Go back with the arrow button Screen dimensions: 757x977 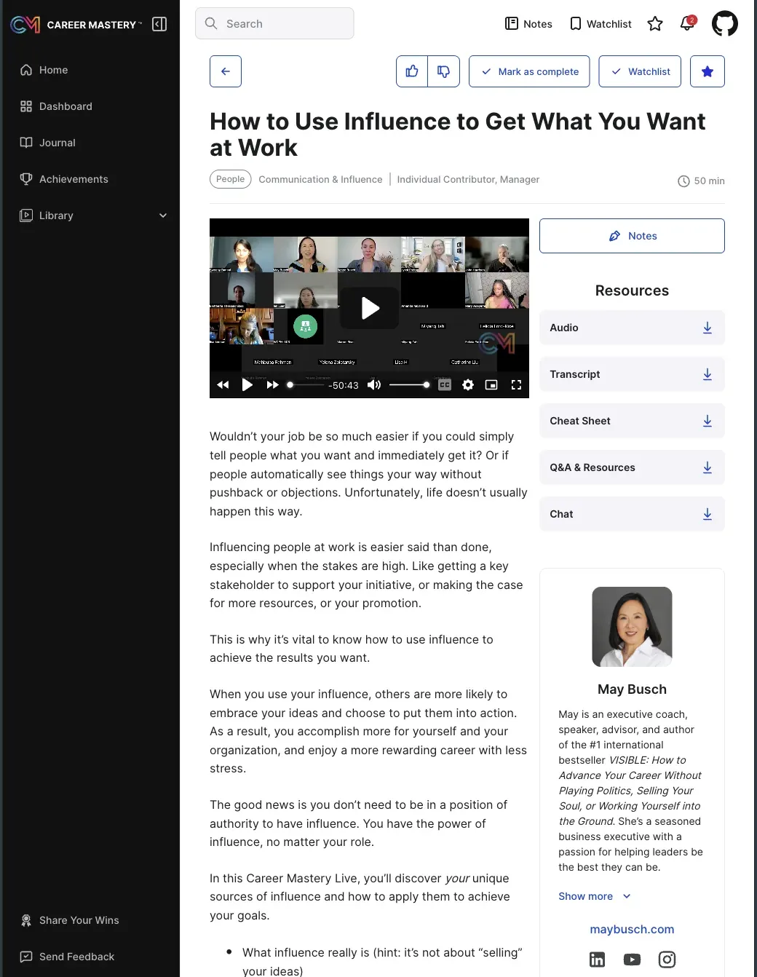226,71
